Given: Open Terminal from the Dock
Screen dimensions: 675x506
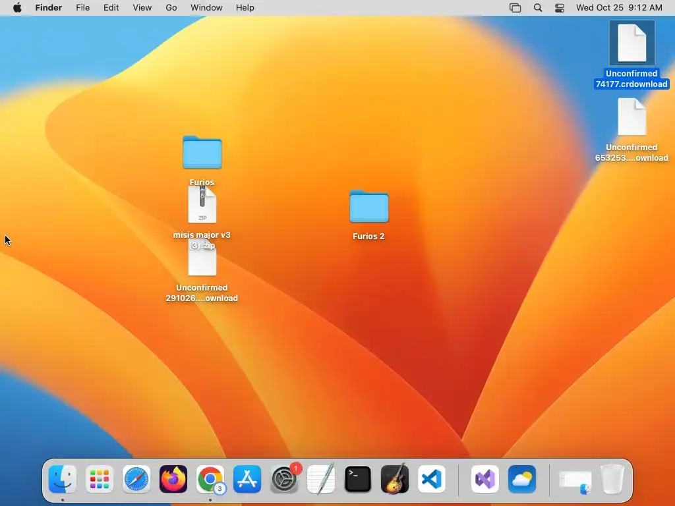Looking at the screenshot, I should [358, 479].
